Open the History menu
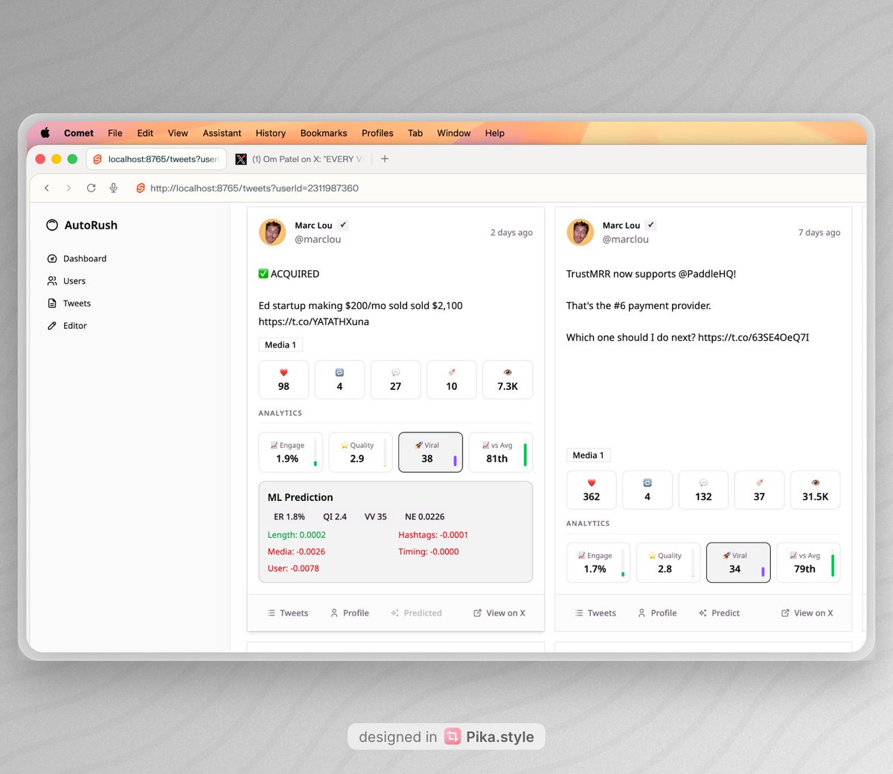Image resolution: width=893 pixels, height=774 pixels. tap(270, 133)
